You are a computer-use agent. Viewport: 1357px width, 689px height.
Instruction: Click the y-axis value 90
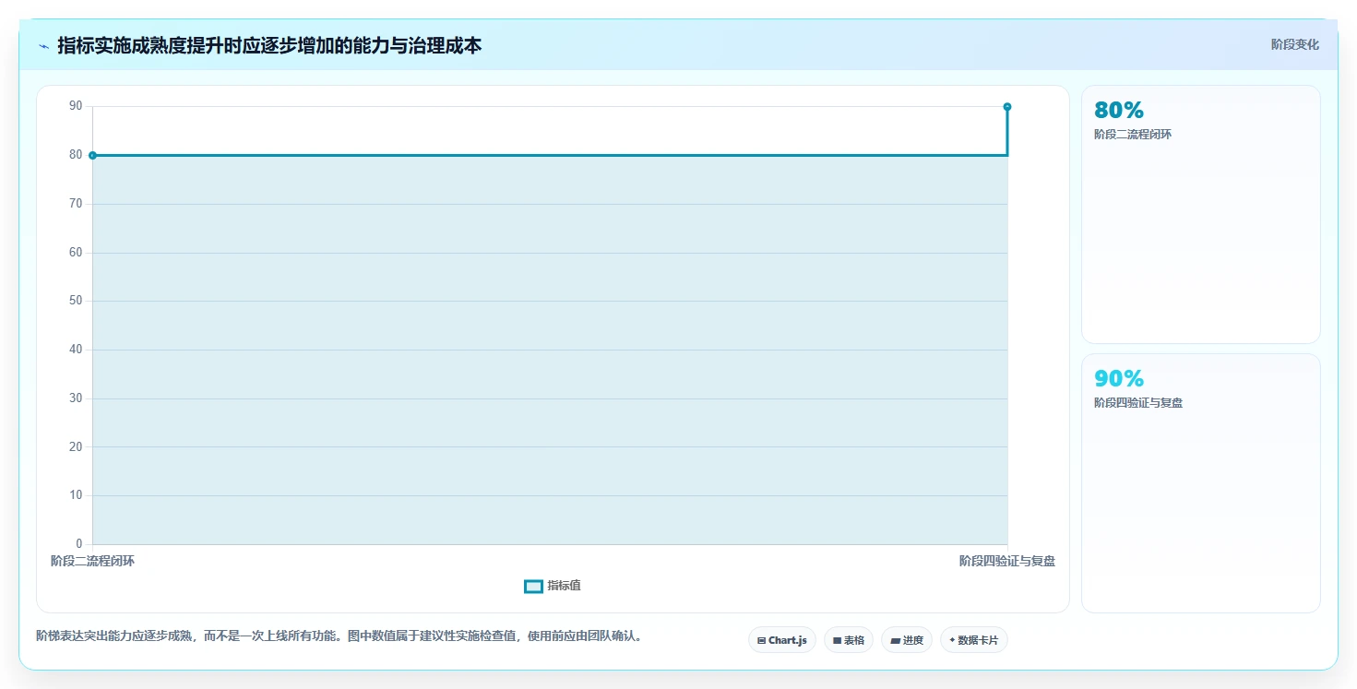75,106
